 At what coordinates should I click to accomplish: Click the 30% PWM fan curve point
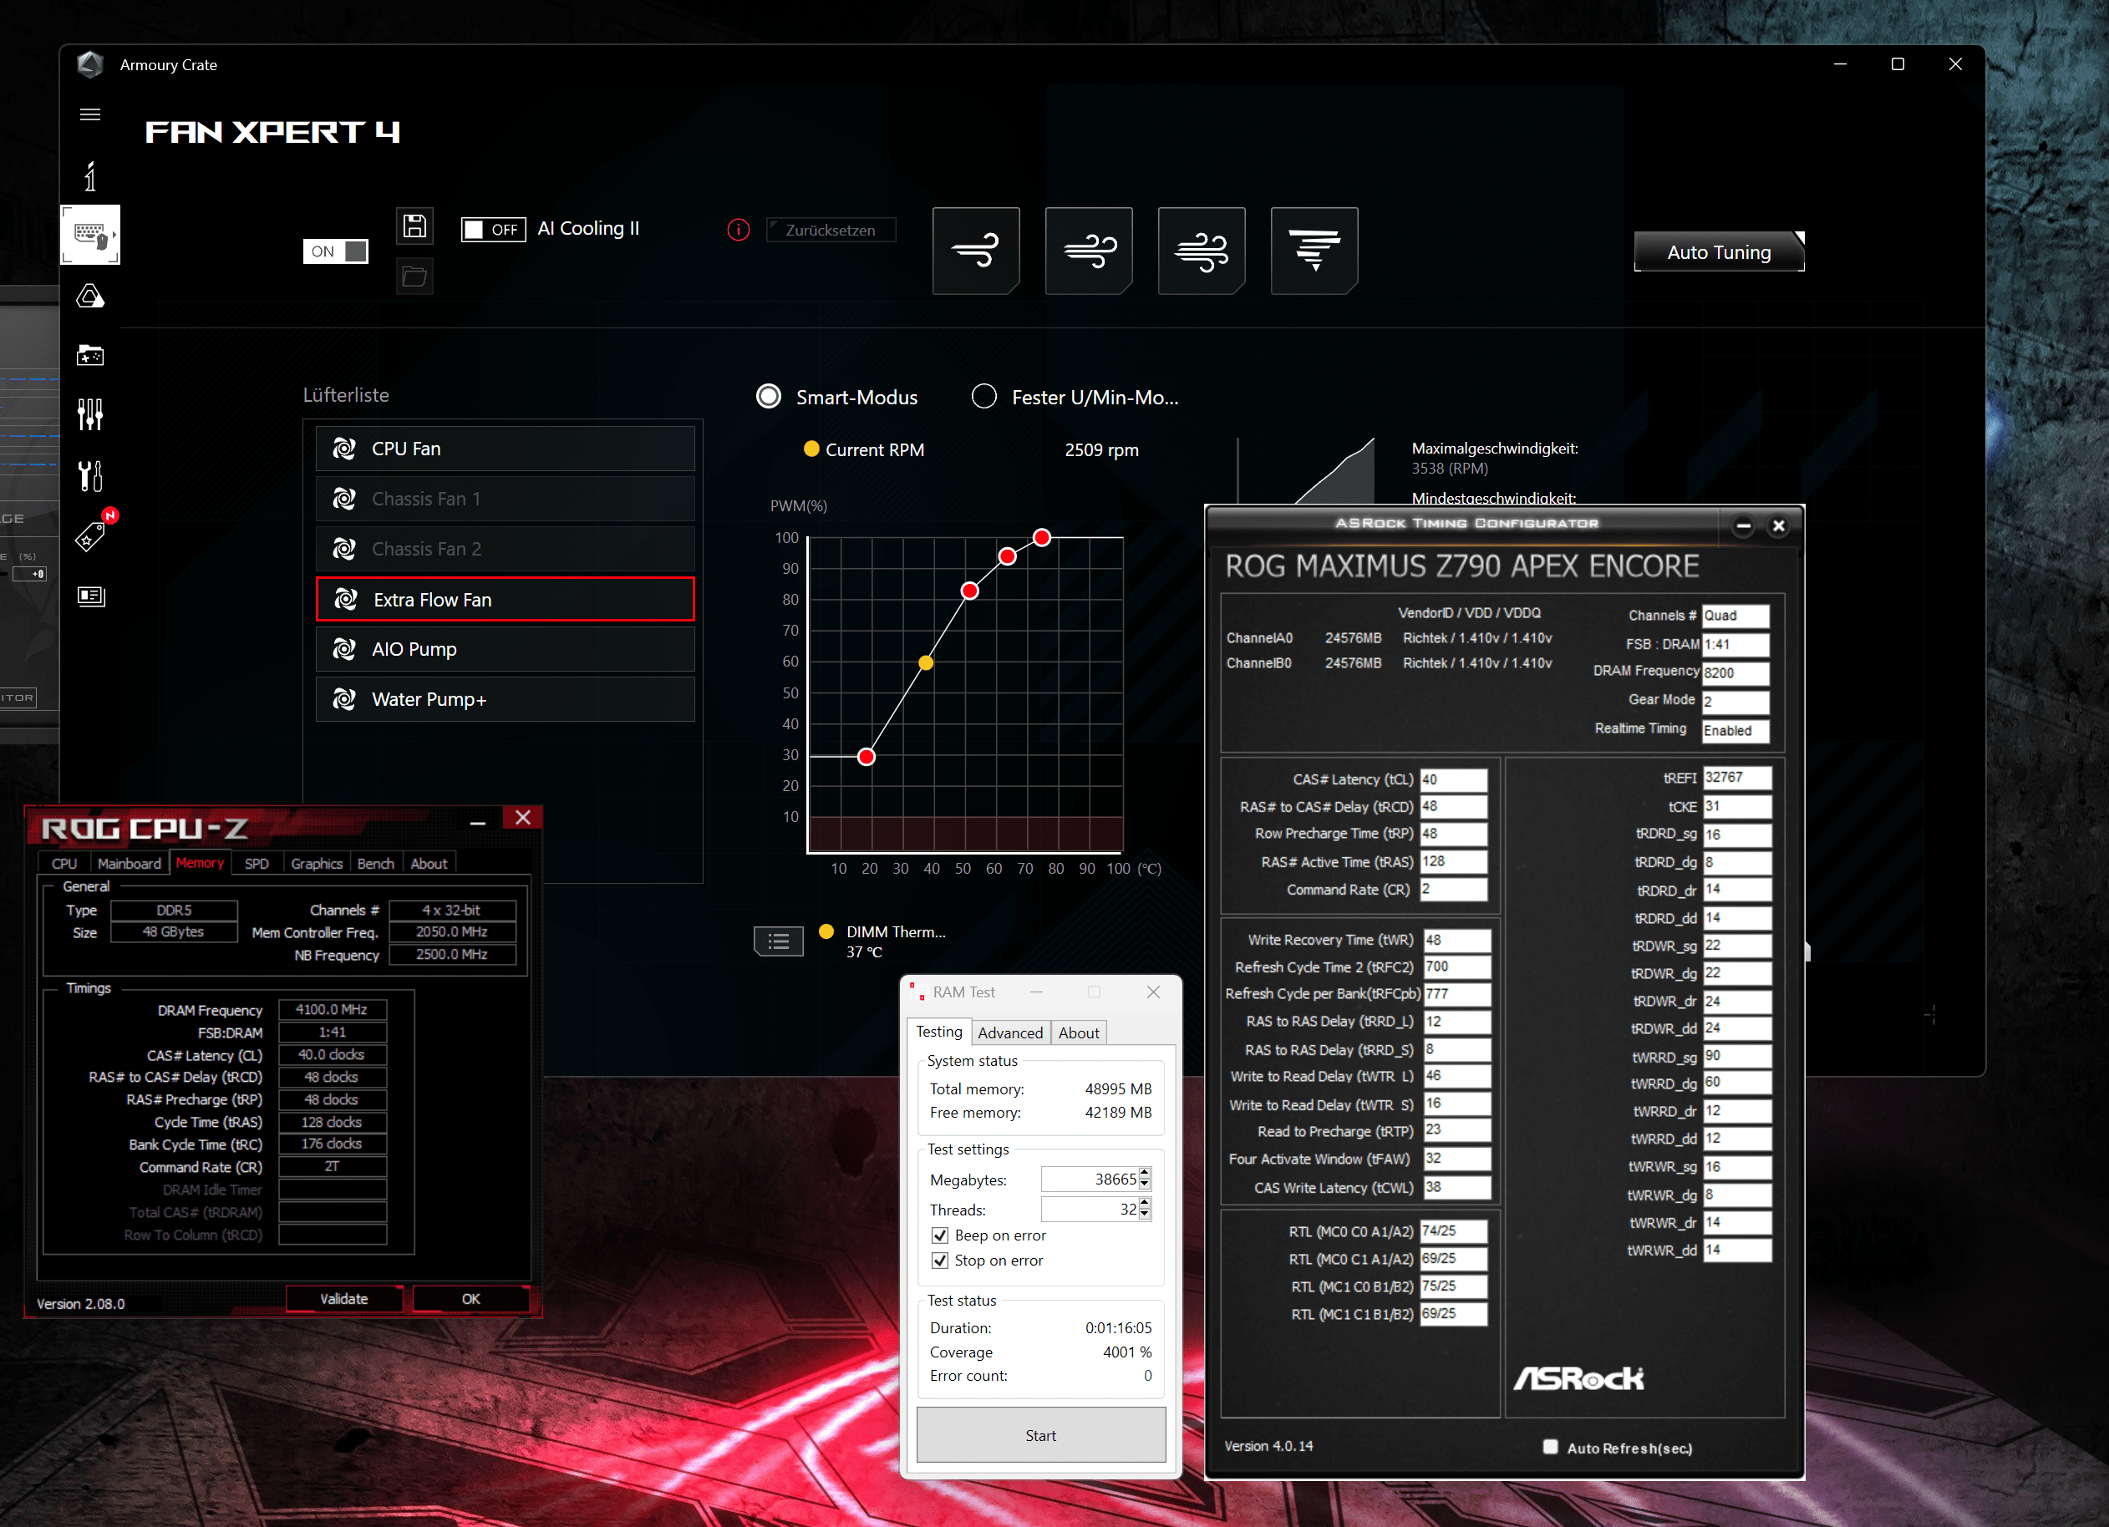point(866,757)
